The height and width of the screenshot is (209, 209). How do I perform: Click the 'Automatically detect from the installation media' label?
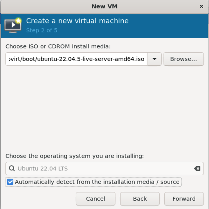(97, 182)
